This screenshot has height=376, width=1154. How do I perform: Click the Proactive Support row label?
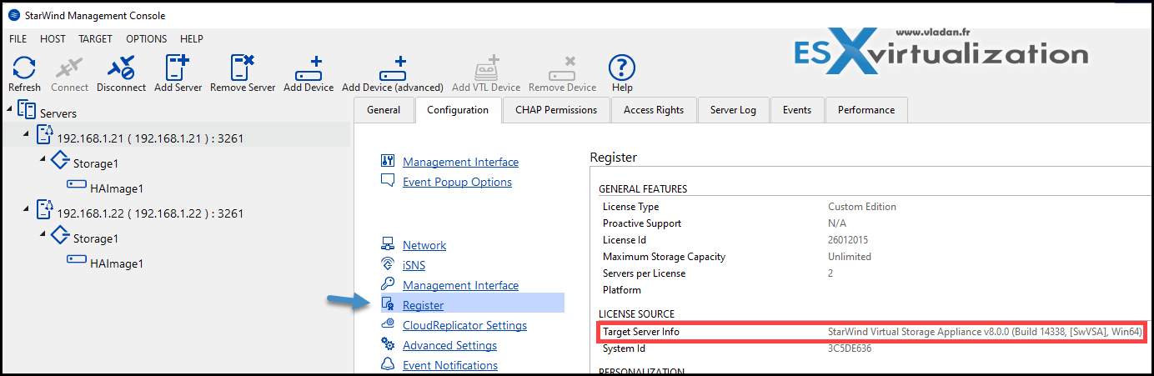tap(642, 223)
